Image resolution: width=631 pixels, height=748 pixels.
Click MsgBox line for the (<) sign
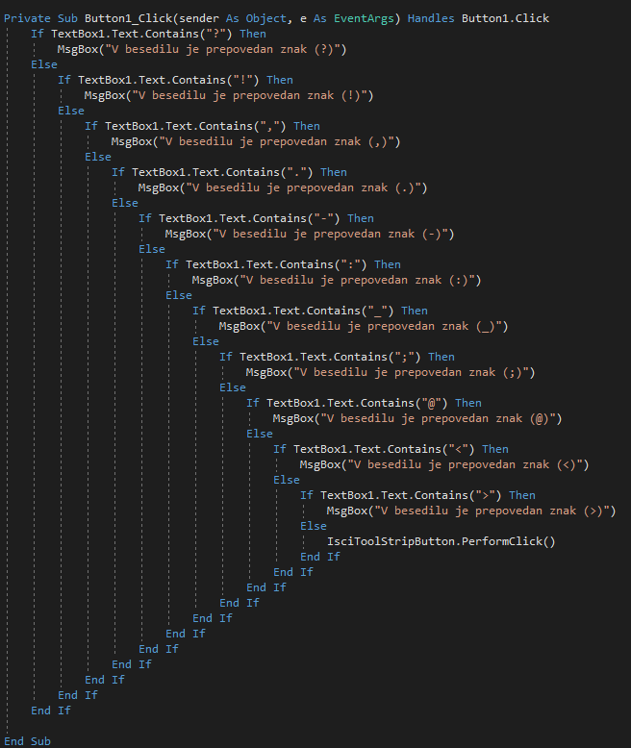443,464
